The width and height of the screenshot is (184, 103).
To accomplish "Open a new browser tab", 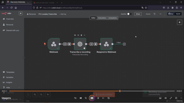I will [62, 3].
